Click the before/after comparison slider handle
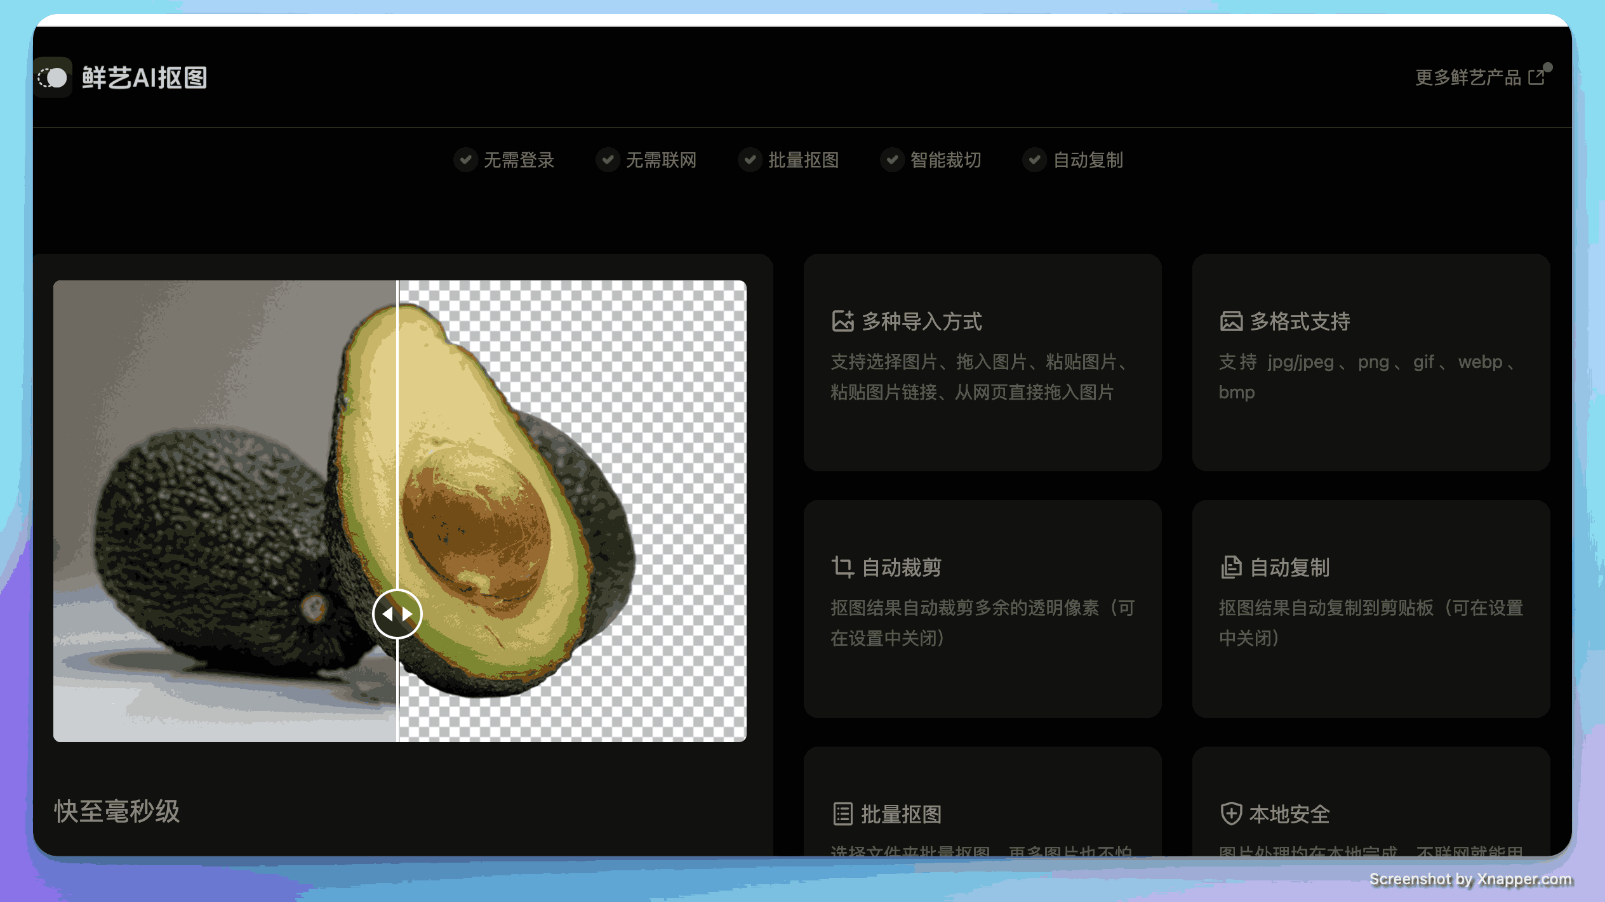 coord(397,613)
